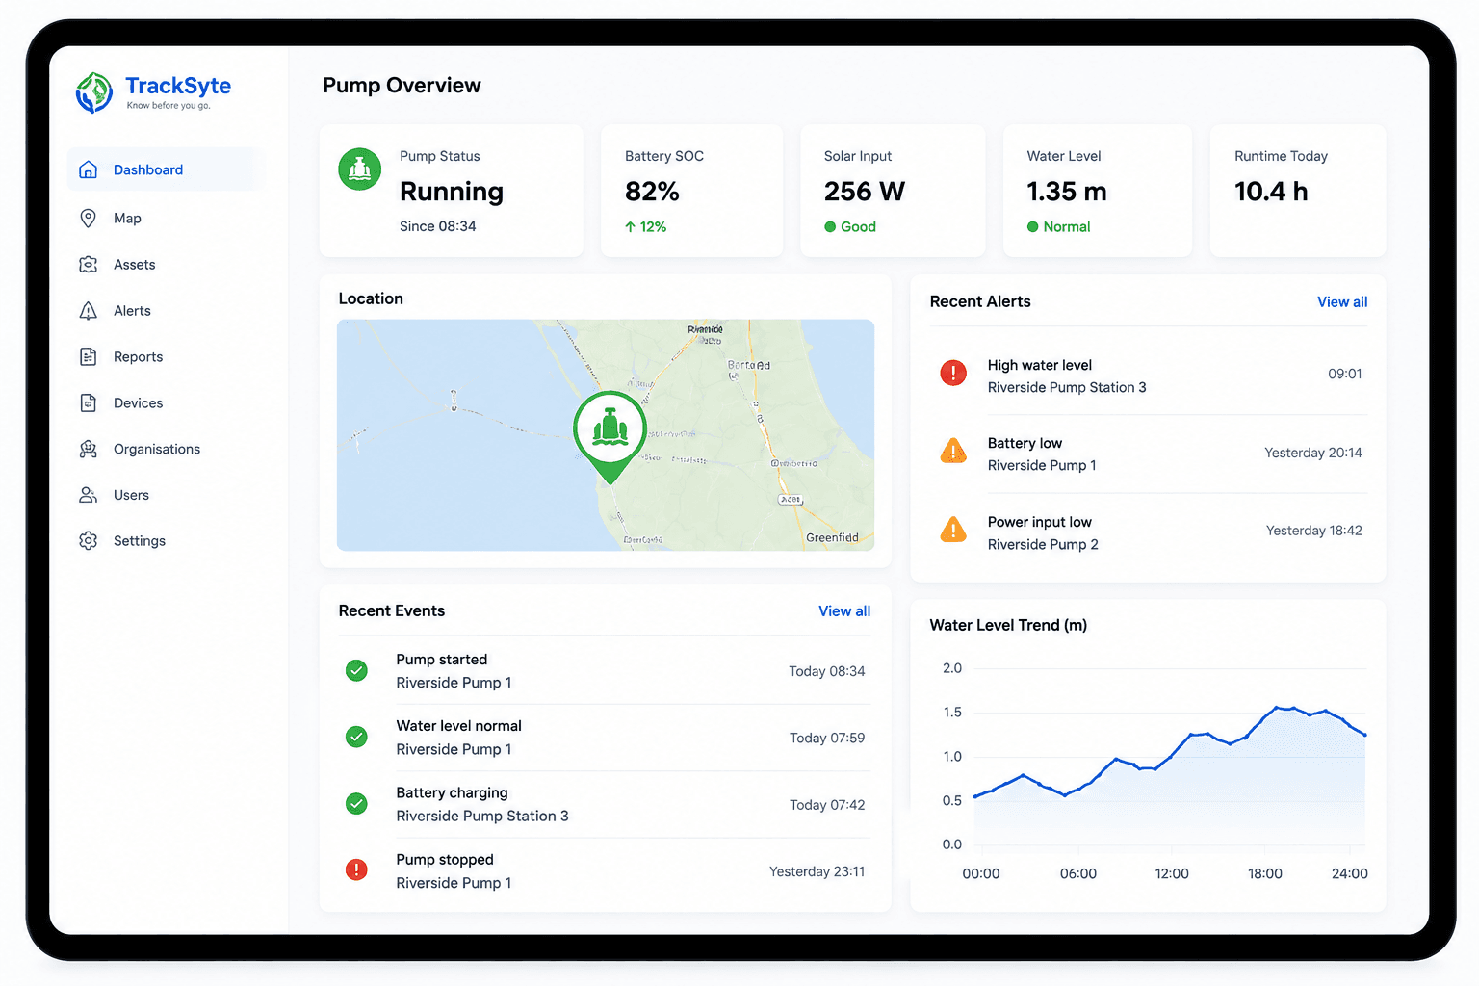Click the green pump status icon
The width and height of the screenshot is (1479, 986).
coord(360,169)
